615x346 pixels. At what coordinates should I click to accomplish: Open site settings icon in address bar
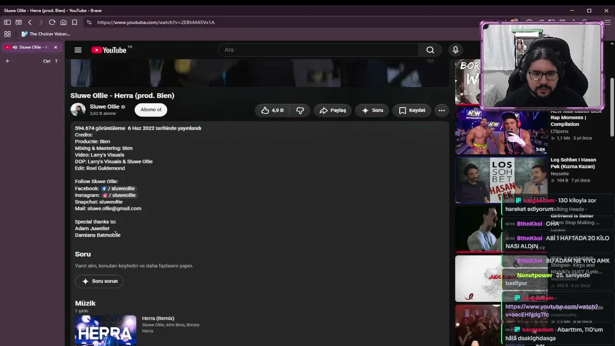[89, 22]
